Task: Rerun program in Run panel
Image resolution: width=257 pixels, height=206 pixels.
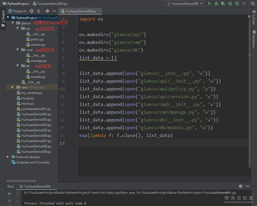Action: 10,194
